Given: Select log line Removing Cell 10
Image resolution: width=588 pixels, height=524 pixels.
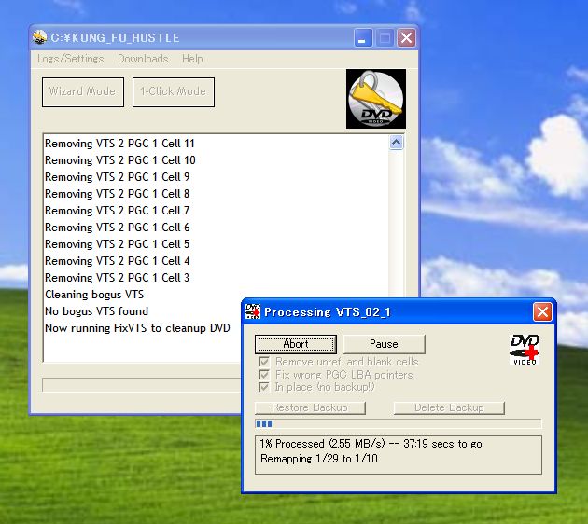Looking at the screenshot, I should tap(120, 160).
